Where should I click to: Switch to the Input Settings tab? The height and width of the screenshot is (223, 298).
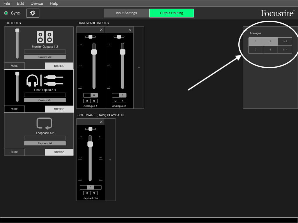[x=126, y=13]
